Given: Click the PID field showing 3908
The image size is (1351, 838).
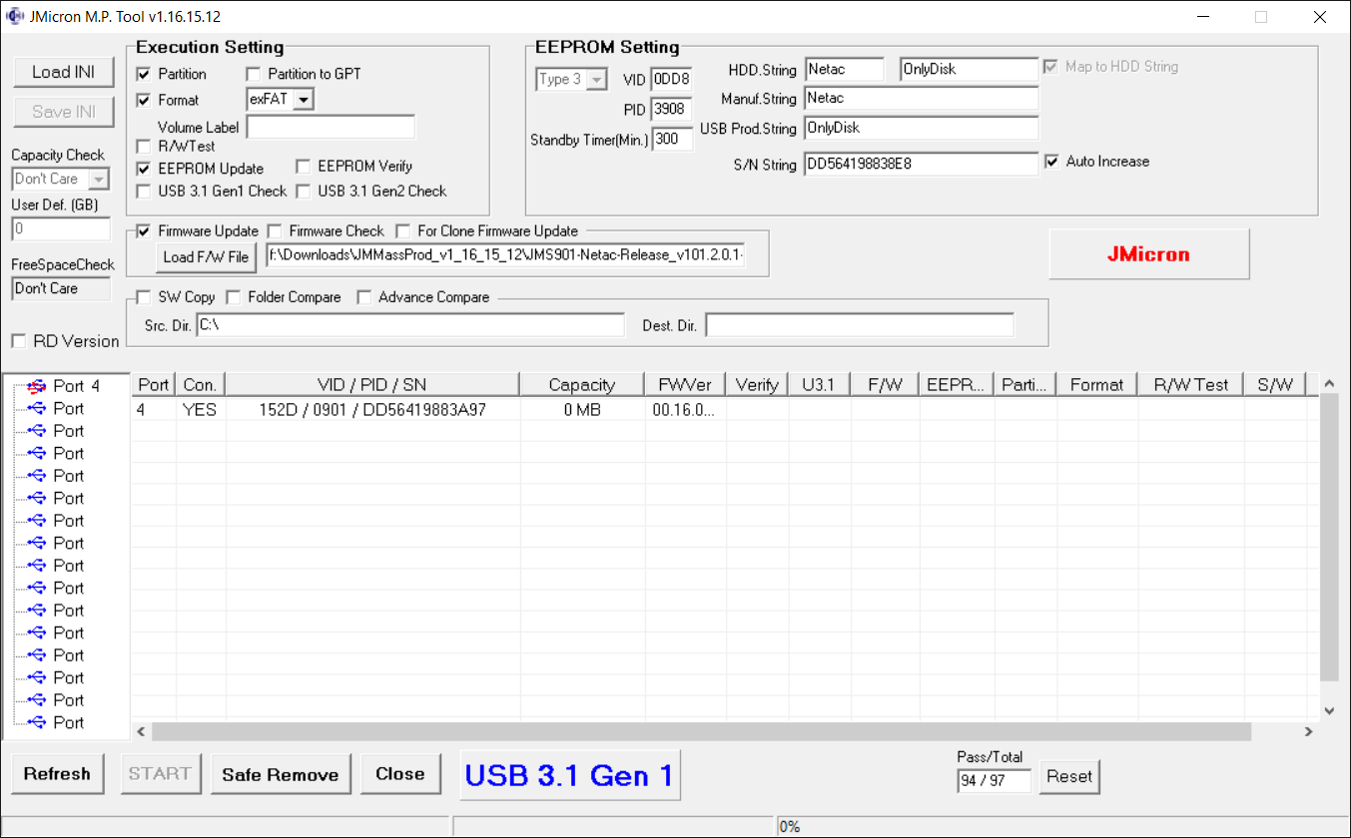Looking at the screenshot, I should click(x=671, y=110).
